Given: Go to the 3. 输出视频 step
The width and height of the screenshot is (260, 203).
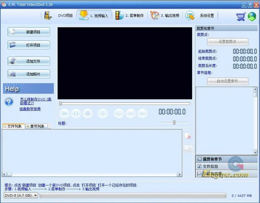Looking at the screenshot, I should [x=165, y=16].
